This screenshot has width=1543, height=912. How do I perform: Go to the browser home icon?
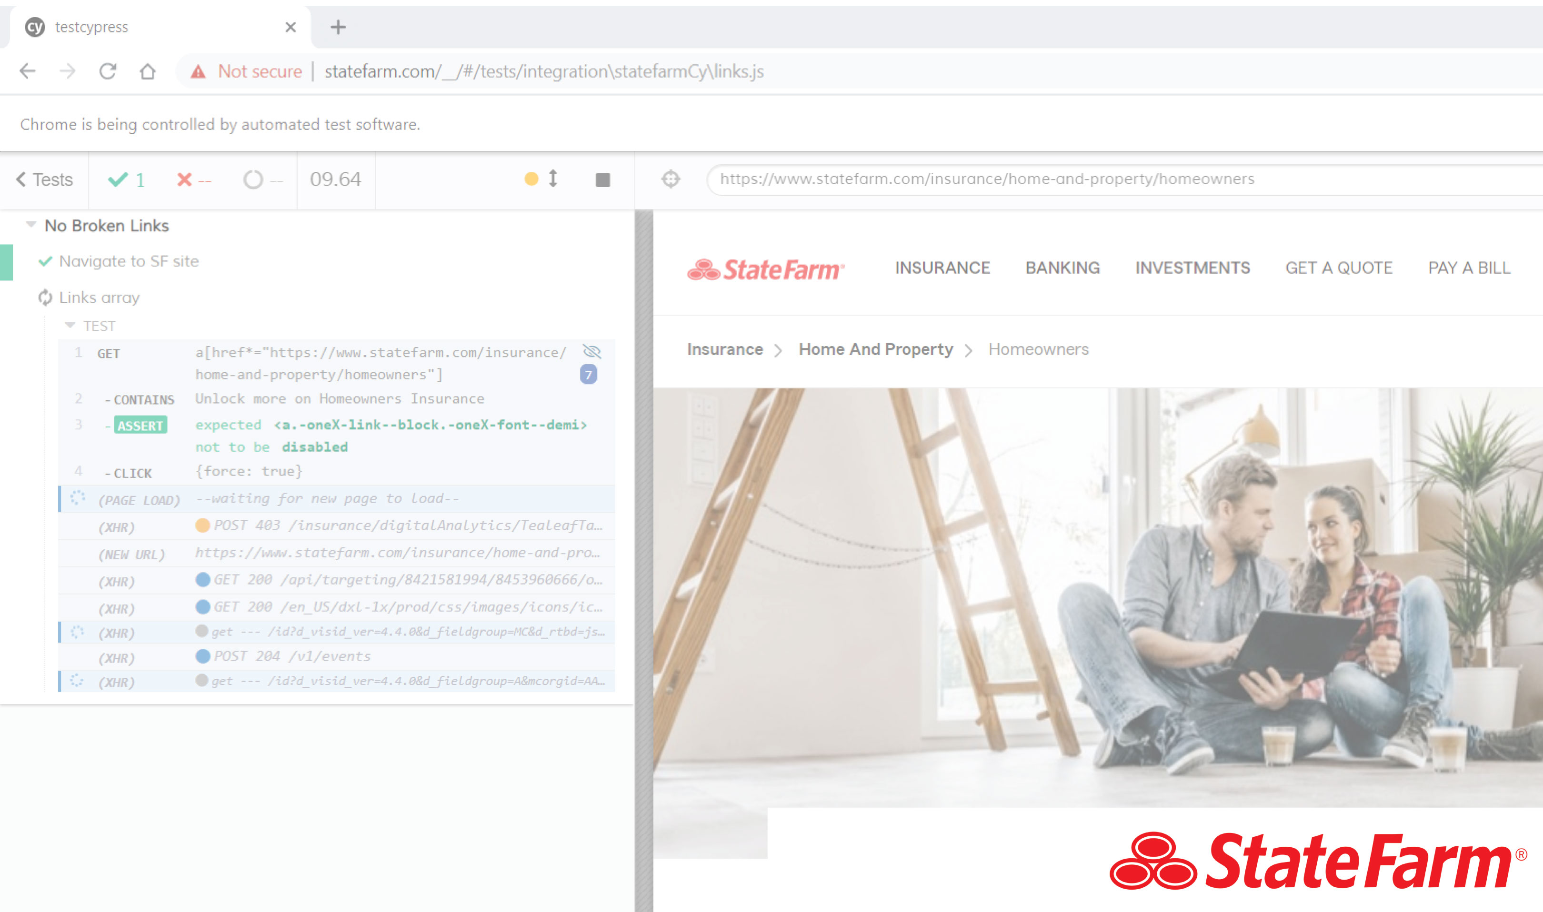pyautogui.click(x=148, y=71)
